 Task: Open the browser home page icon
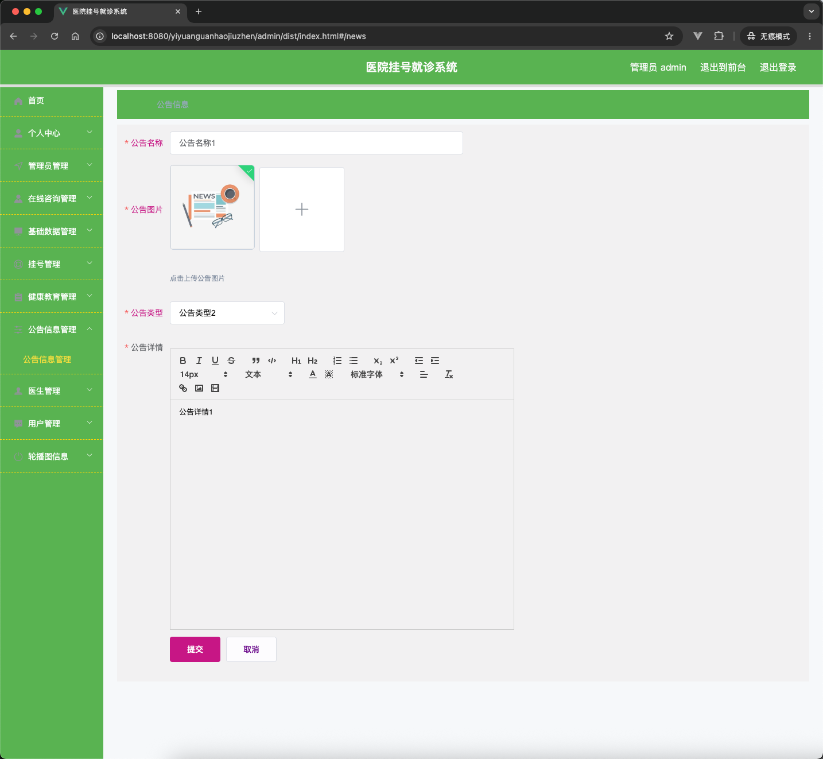pyautogui.click(x=75, y=36)
